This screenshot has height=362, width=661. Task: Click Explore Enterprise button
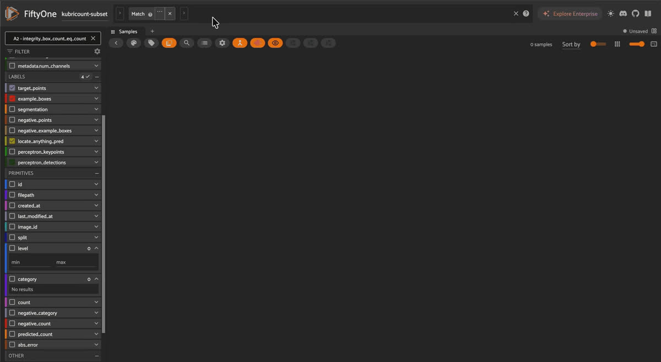click(570, 14)
